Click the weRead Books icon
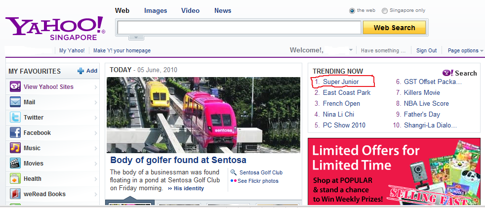Viewport: 485px width, 208px height. pyautogui.click(x=15, y=194)
